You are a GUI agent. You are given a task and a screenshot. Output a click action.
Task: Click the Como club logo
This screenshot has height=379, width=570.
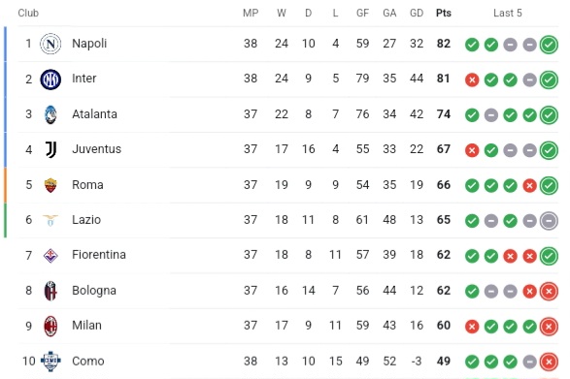coord(50,362)
